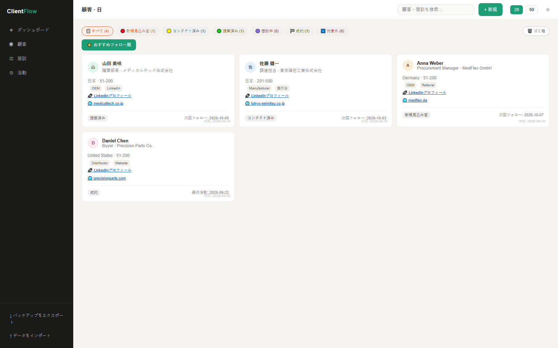Image resolution: width=558 pixels, height=348 pixels.
Task: Filter by 成約 (1) flag chip
Action: pyautogui.click(x=300, y=31)
